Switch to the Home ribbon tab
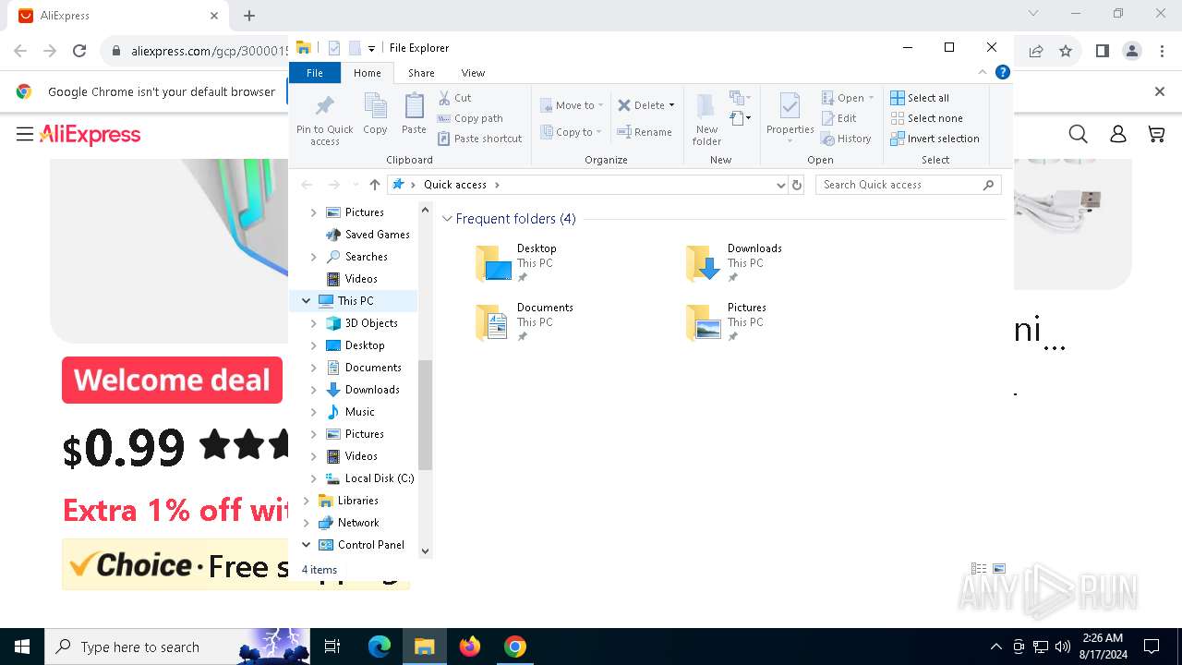The height and width of the screenshot is (665, 1182). tap(367, 73)
